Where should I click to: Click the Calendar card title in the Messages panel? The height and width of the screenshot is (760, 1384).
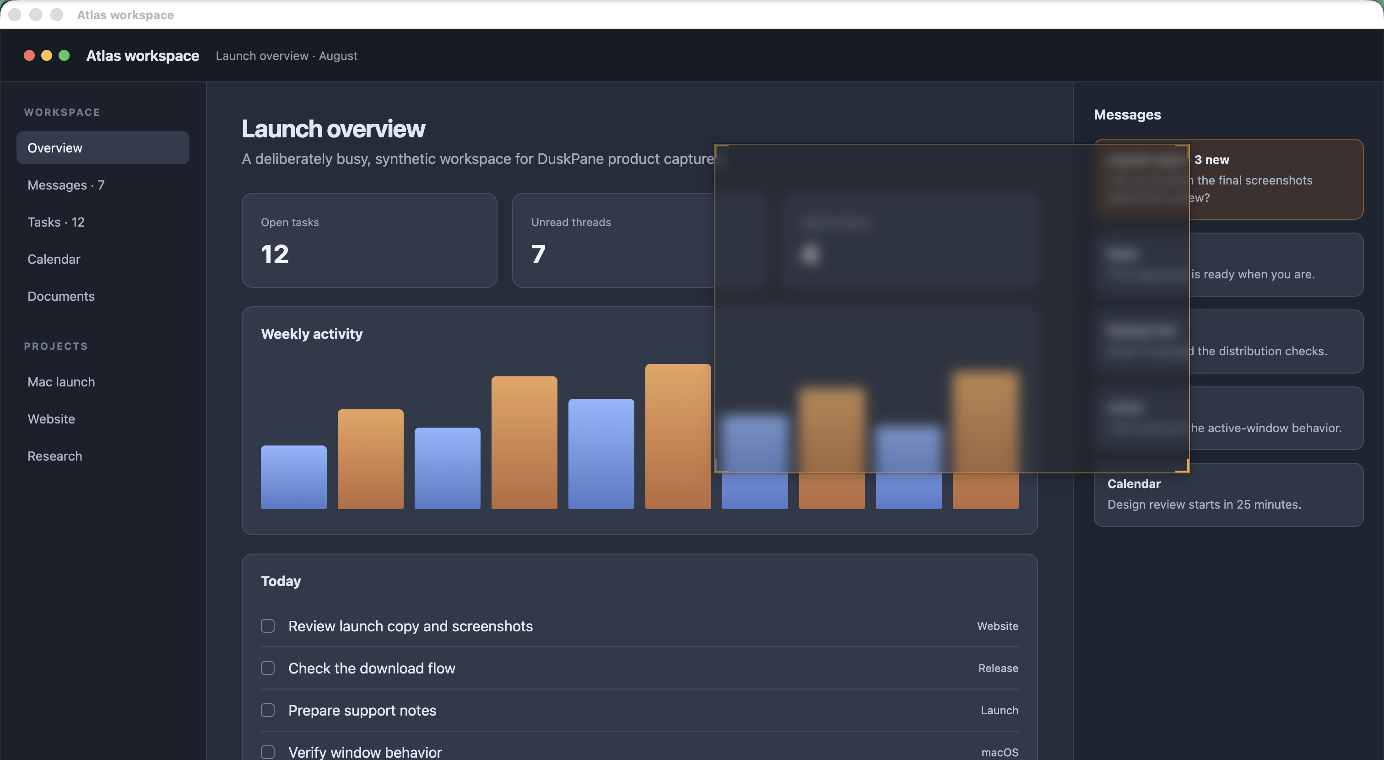(x=1134, y=484)
